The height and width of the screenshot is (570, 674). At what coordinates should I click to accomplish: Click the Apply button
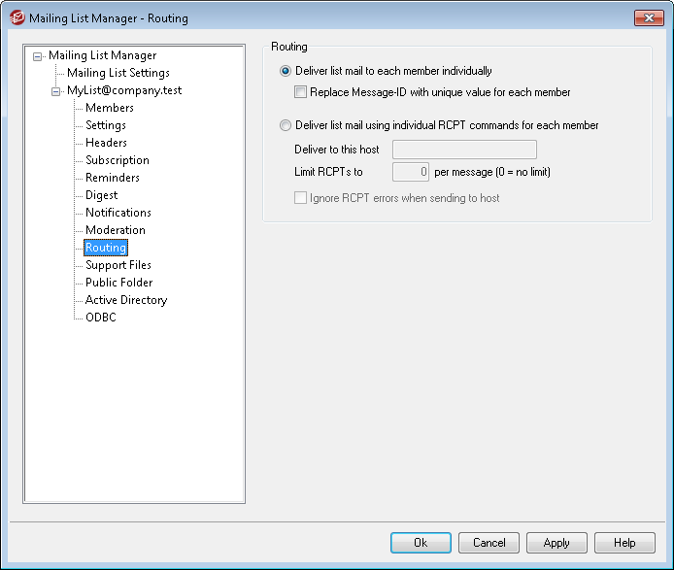556,543
